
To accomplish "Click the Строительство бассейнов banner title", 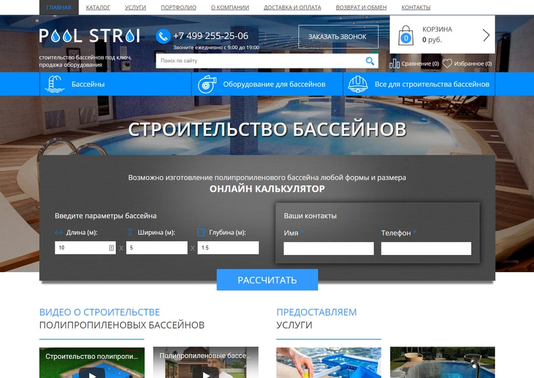I will pos(268,130).
